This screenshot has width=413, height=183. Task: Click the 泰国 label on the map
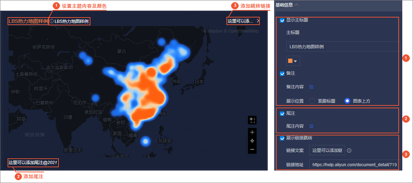coord(117,133)
